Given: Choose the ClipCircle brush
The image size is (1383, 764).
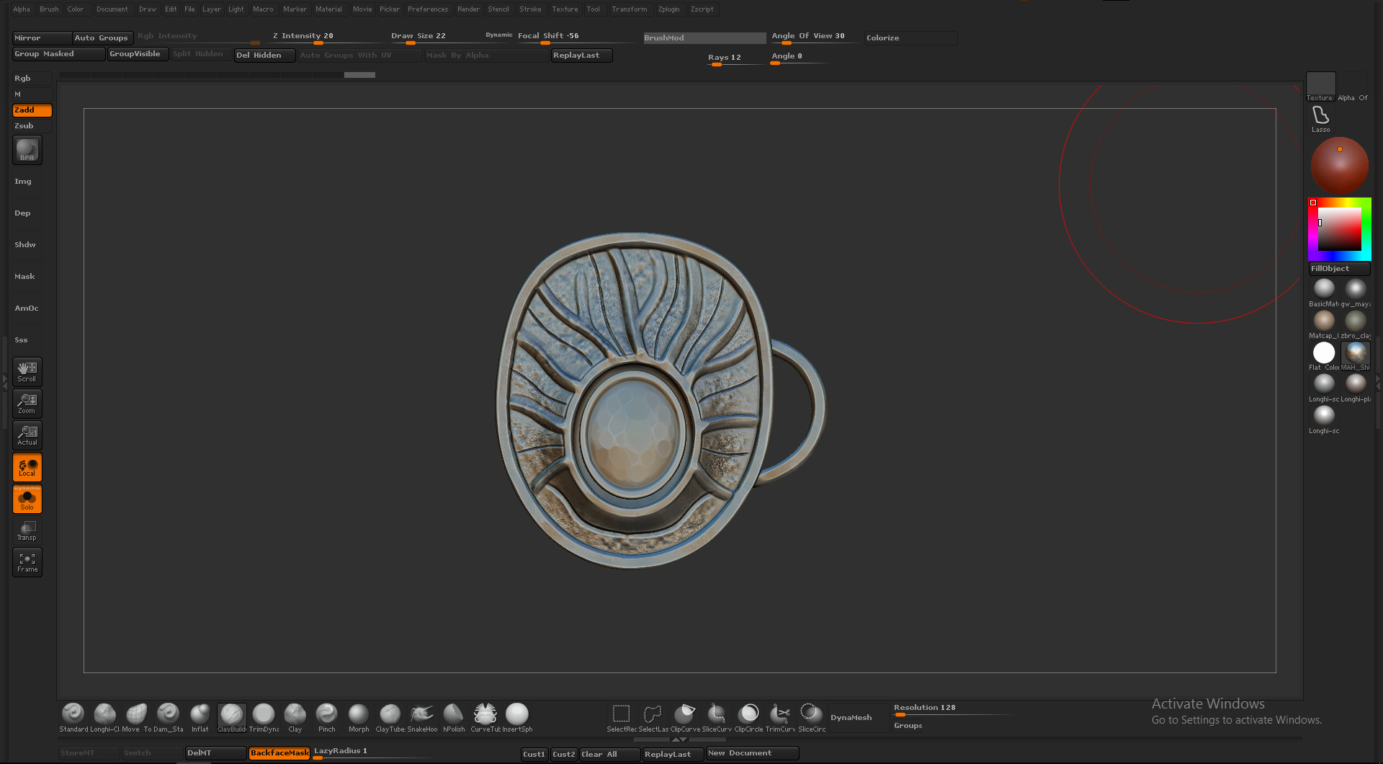Looking at the screenshot, I should 748,717.
